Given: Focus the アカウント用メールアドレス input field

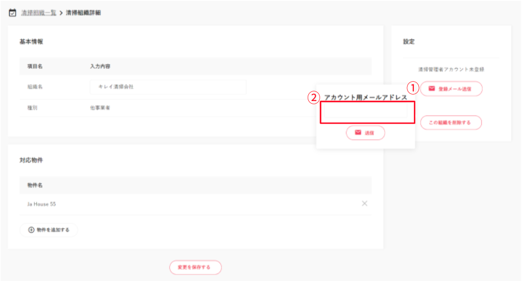Looking at the screenshot, I should coord(367,113).
